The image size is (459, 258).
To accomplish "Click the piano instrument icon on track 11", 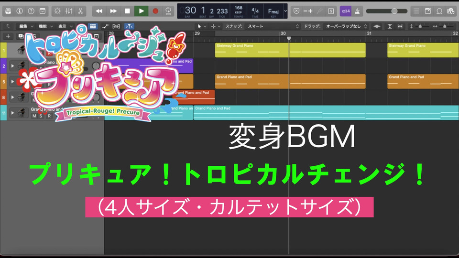I will [22, 113].
